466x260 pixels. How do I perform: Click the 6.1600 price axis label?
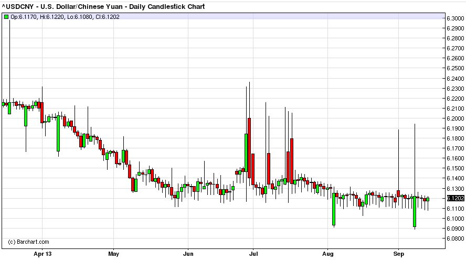pos(456,158)
